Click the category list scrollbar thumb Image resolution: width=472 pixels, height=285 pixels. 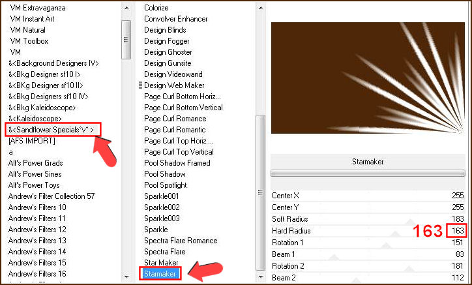tap(126, 31)
